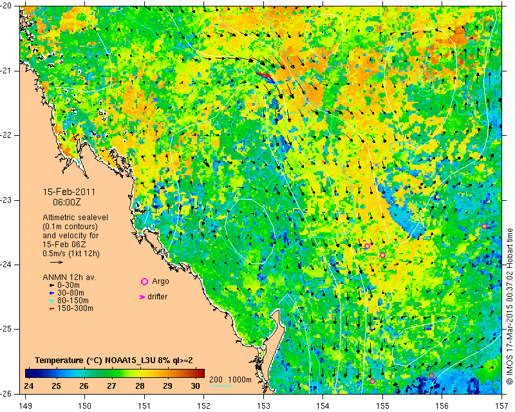
Task: Click the 155 longitude axis label
Action: [382, 406]
